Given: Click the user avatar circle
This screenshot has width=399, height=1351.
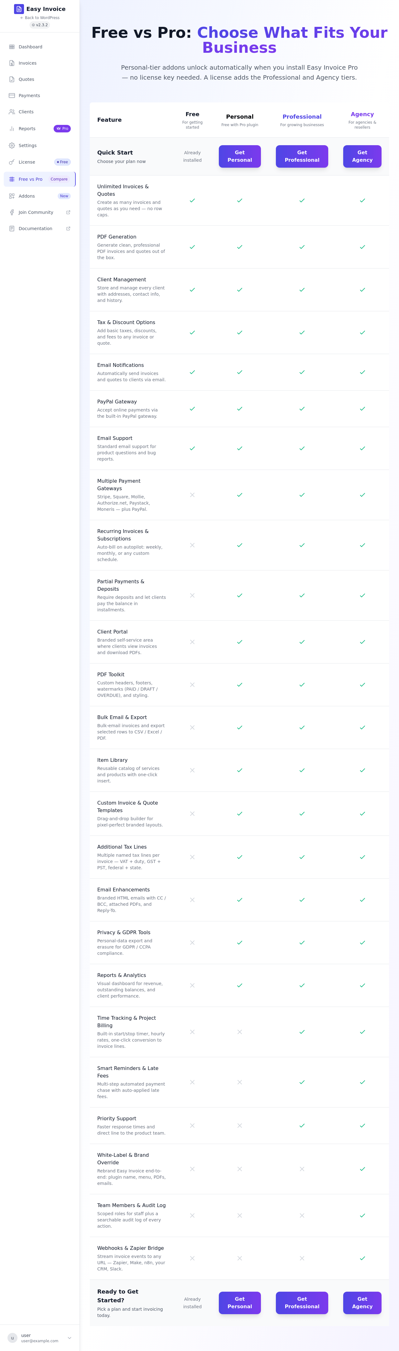Looking at the screenshot, I should (12, 1338).
